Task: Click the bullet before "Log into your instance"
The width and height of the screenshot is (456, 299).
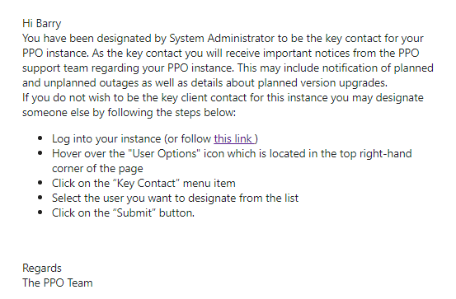Action: pyautogui.click(x=40, y=138)
